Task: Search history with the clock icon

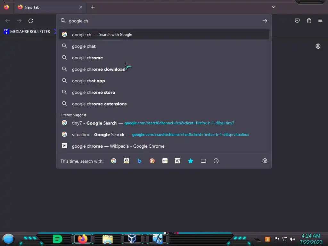Action: click(x=216, y=161)
